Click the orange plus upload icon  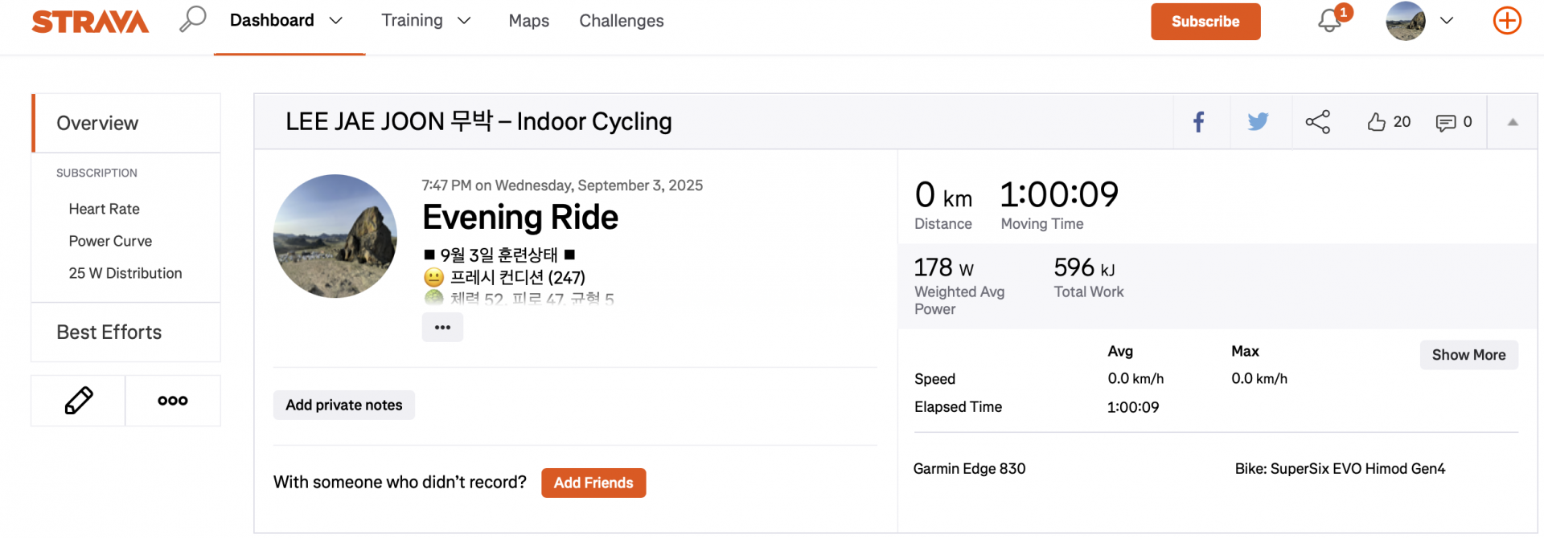coord(1507,21)
